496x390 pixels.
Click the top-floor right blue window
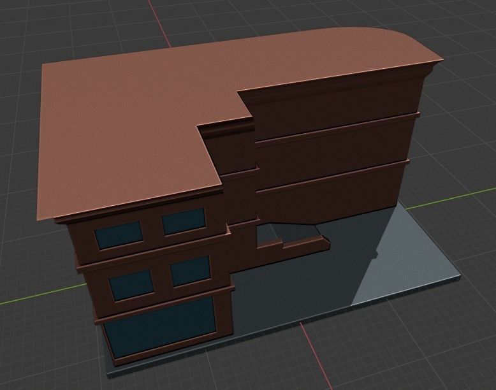point(184,221)
